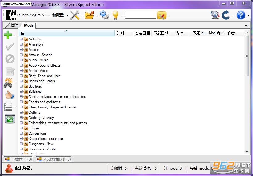Open the 下载管理 (0) tab
Screen dimensions: 253x176
click(x=19, y=159)
